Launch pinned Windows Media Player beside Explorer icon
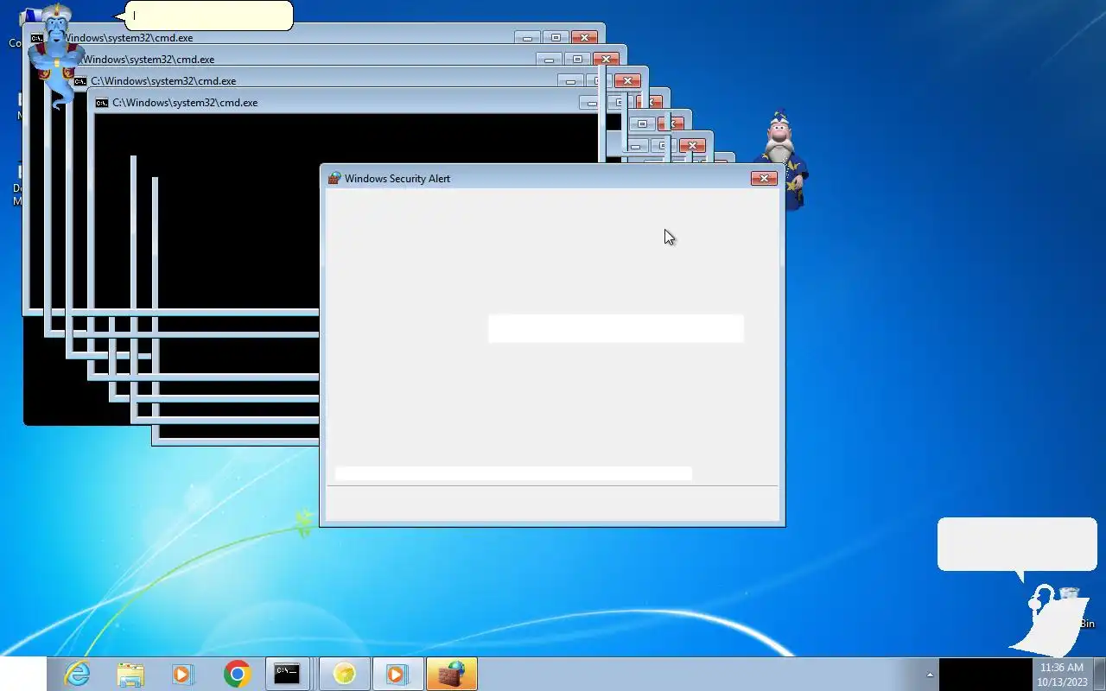This screenshot has width=1106, height=691. (x=183, y=674)
